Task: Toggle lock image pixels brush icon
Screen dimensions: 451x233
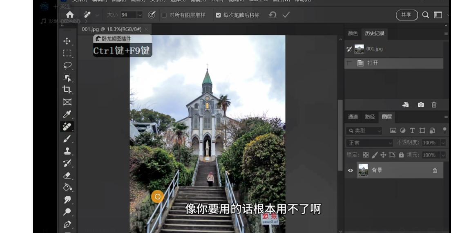Action: (375, 155)
